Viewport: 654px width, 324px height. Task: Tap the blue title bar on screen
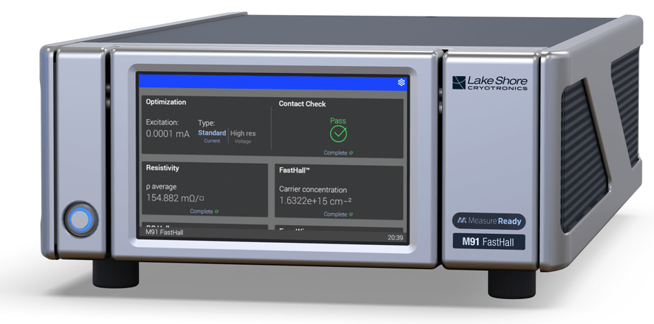coord(273,82)
